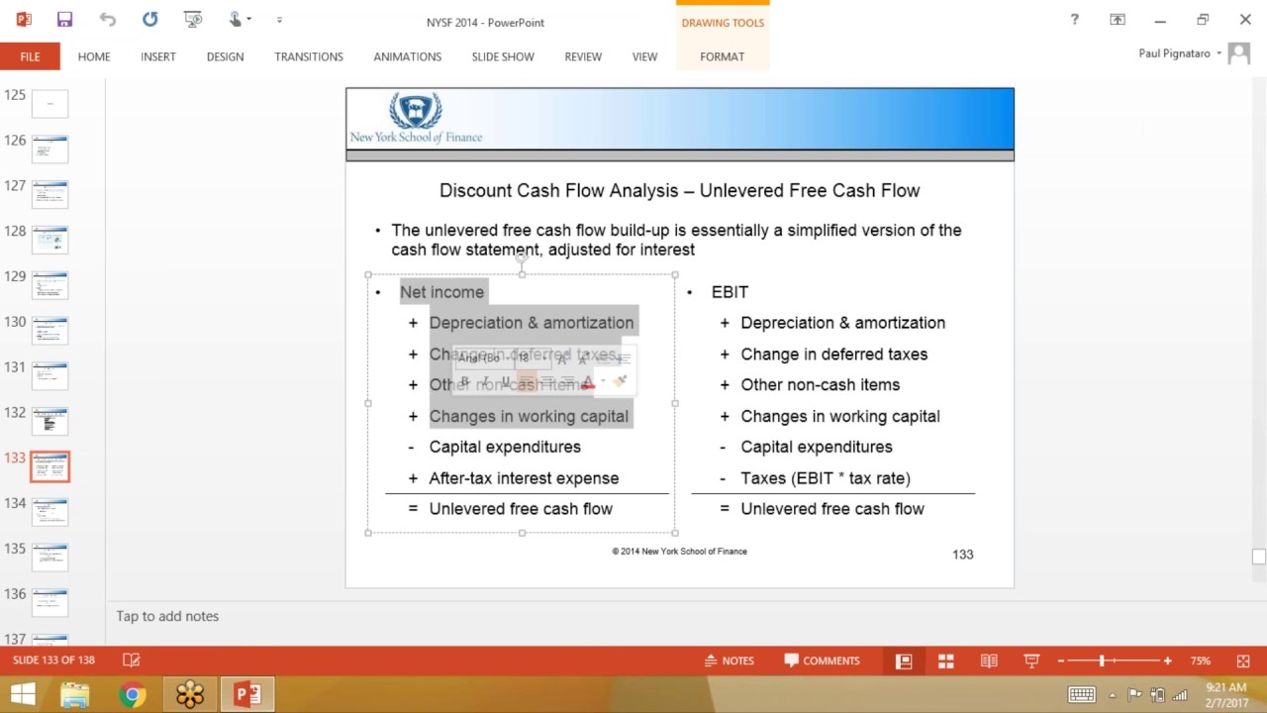The image size is (1267, 713).
Task: Click the zoom in plus button
Action: pyautogui.click(x=1168, y=661)
